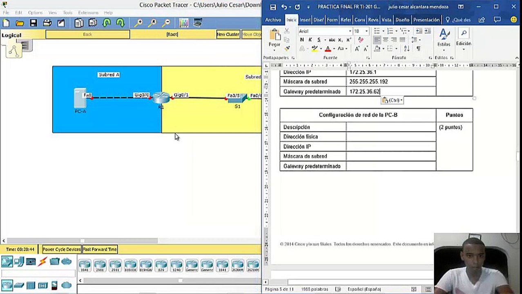This screenshot has width=522, height=294.
Task: Align paragraph left in Word
Action: pyautogui.click(x=377, y=40)
